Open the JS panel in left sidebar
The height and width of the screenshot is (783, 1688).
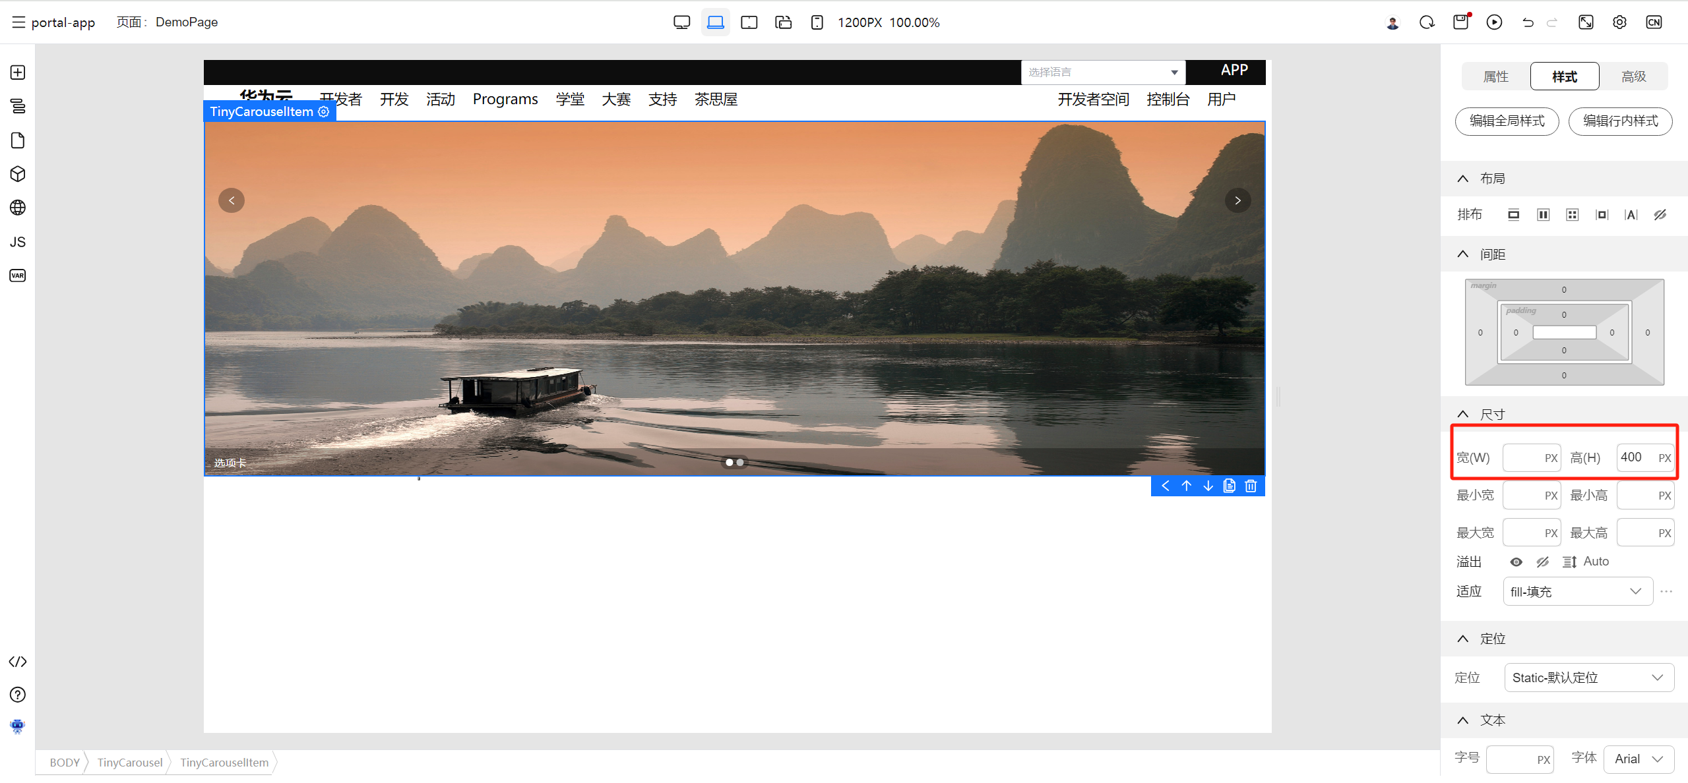click(x=18, y=242)
